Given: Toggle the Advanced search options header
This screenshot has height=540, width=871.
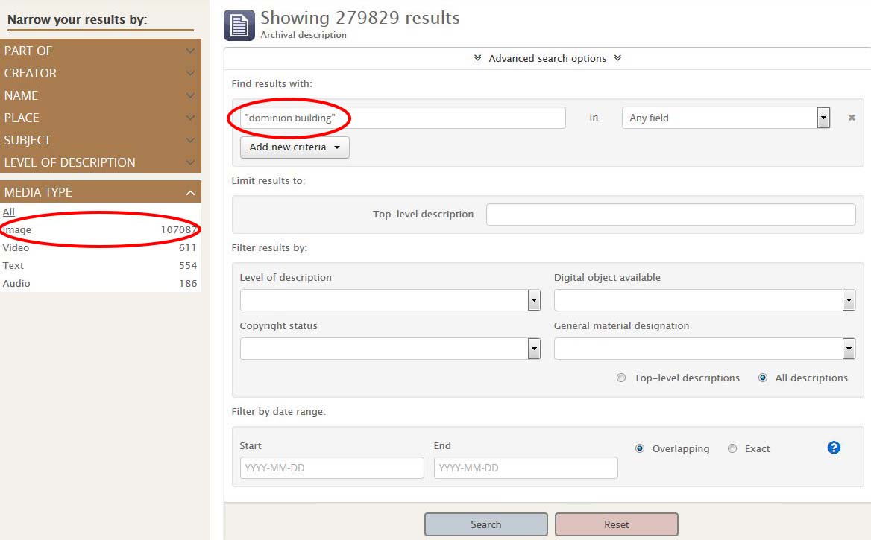Looking at the screenshot, I should point(547,58).
